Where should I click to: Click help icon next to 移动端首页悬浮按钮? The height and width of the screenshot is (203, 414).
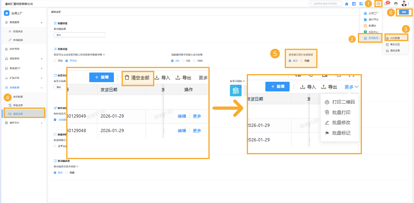78,167
